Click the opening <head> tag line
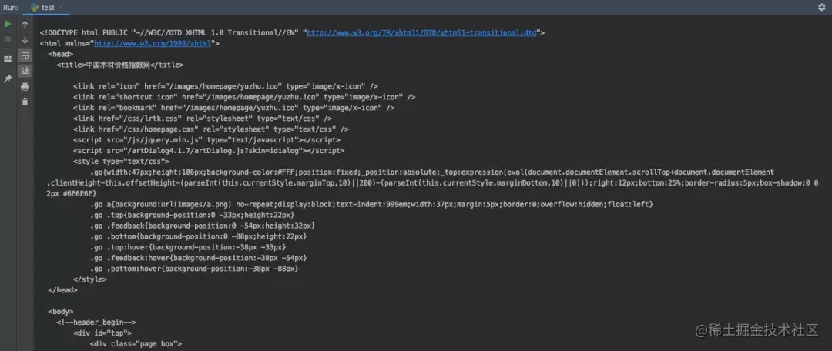Viewport: 832px width, 351px height. point(61,54)
